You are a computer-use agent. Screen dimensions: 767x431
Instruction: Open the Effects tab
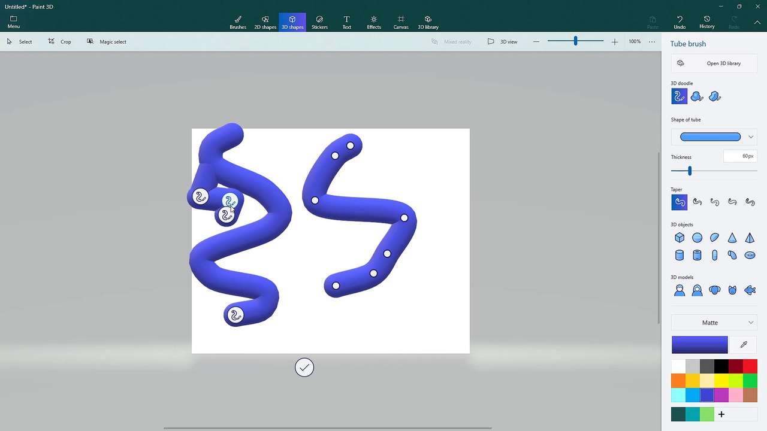click(x=374, y=22)
